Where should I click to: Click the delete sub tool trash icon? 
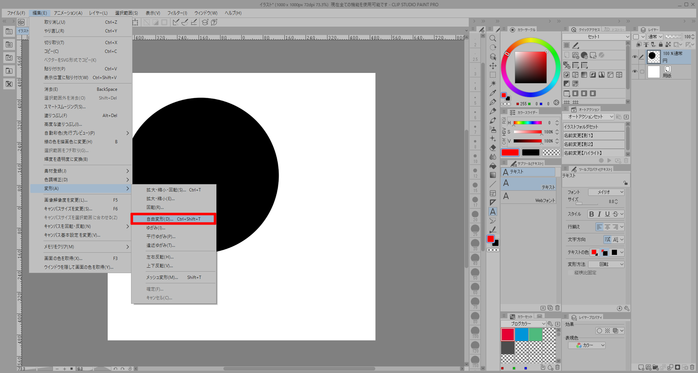(x=557, y=308)
